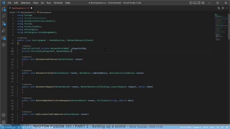This screenshot has width=230, height=129.
Task: Click the git branch status bar item
Action: [x=7, y=128]
